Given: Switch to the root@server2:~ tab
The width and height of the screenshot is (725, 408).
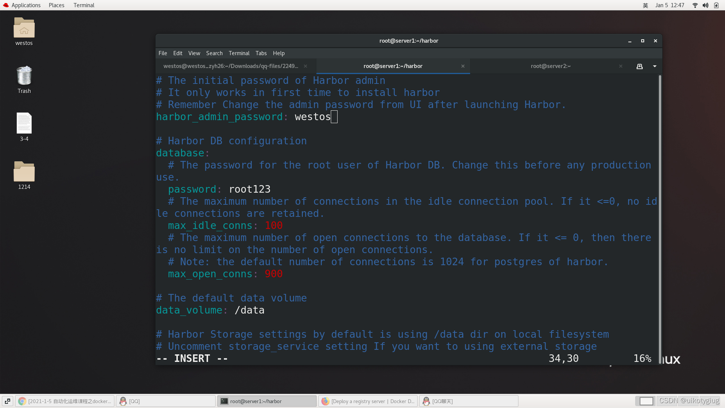Looking at the screenshot, I should pos(551,66).
